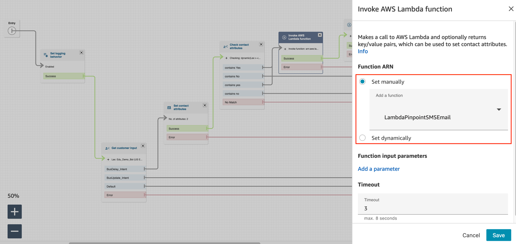This screenshot has height=244, width=516.
Task: Select the Set manually radio button
Action: pyautogui.click(x=362, y=81)
